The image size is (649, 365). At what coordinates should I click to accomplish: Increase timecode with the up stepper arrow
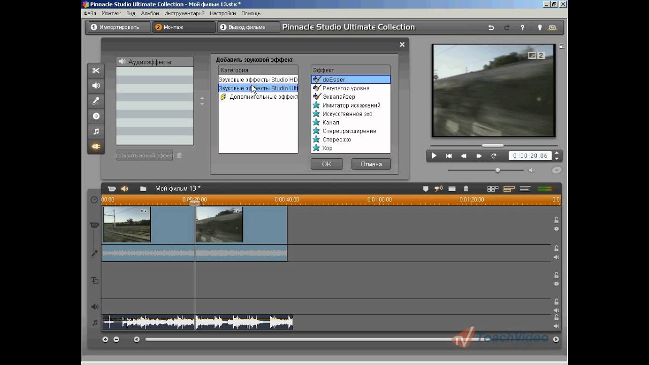point(557,153)
